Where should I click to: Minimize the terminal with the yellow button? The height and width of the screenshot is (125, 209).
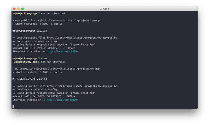(19, 9)
